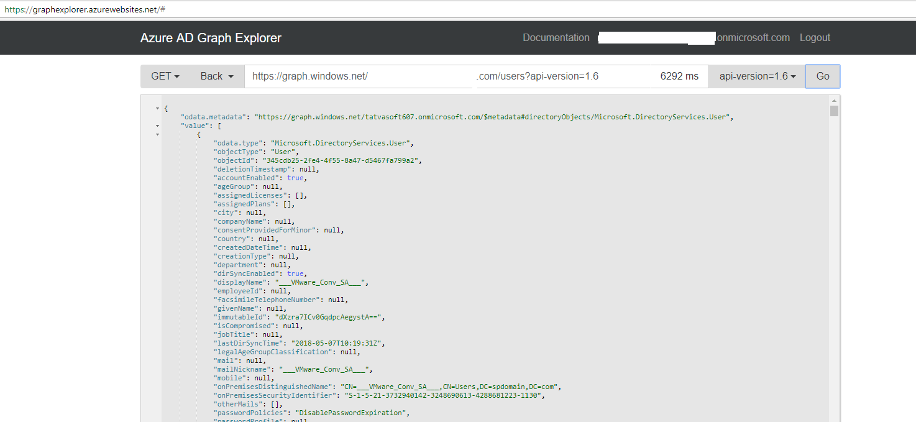916x422 pixels.
Task: Click the "givenName" line
Action: point(249,308)
